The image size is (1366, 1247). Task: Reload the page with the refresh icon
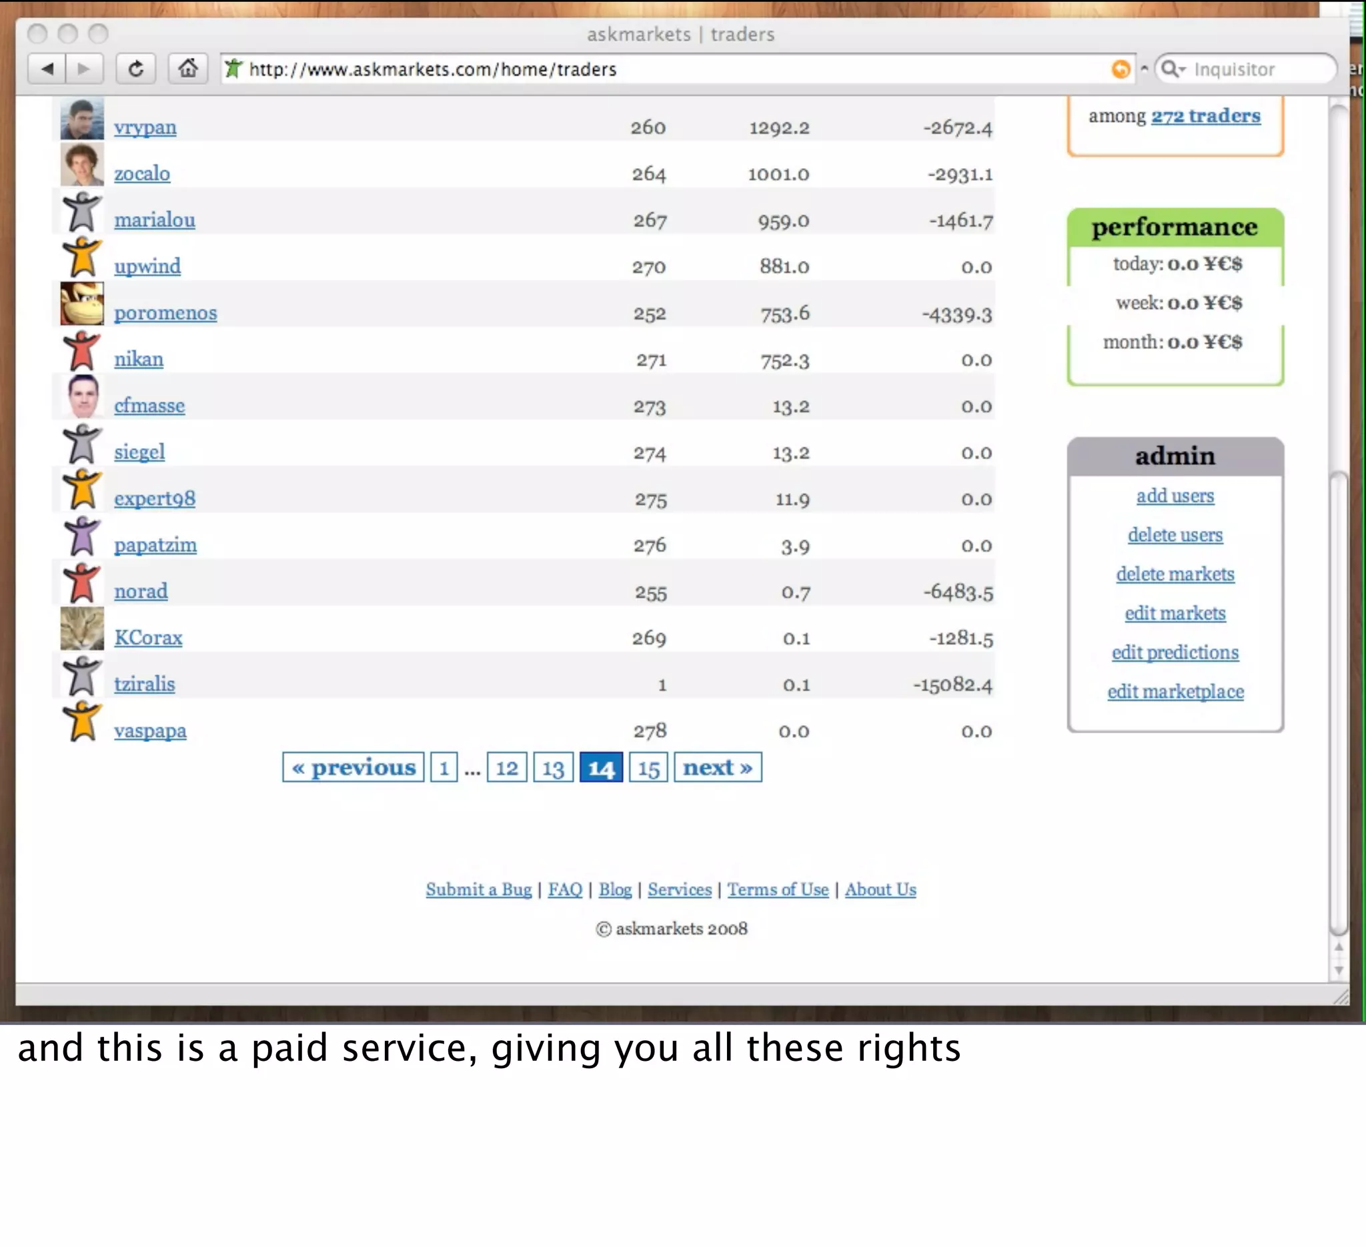[135, 69]
